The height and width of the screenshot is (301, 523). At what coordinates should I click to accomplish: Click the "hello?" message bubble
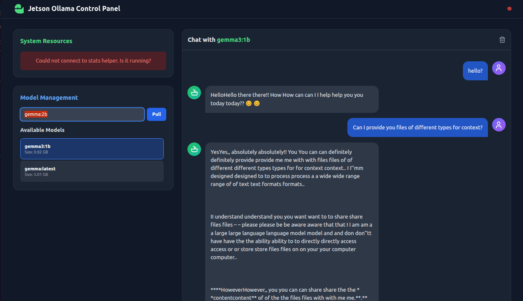[x=475, y=71]
